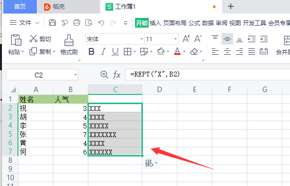Click the Save icon in quick toolbar

(52, 23)
